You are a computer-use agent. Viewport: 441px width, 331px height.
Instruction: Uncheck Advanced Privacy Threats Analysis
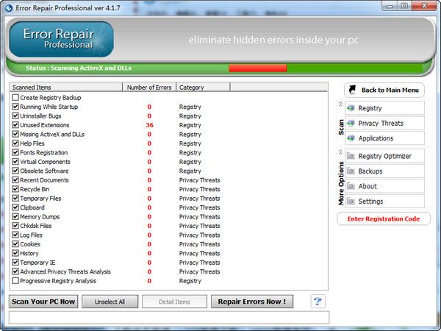click(x=15, y=271)
